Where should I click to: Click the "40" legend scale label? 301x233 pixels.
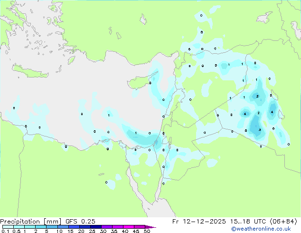125,231
